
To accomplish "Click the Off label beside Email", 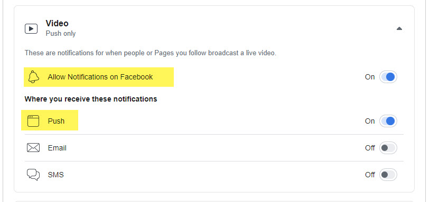I will (x=370, y=148).
